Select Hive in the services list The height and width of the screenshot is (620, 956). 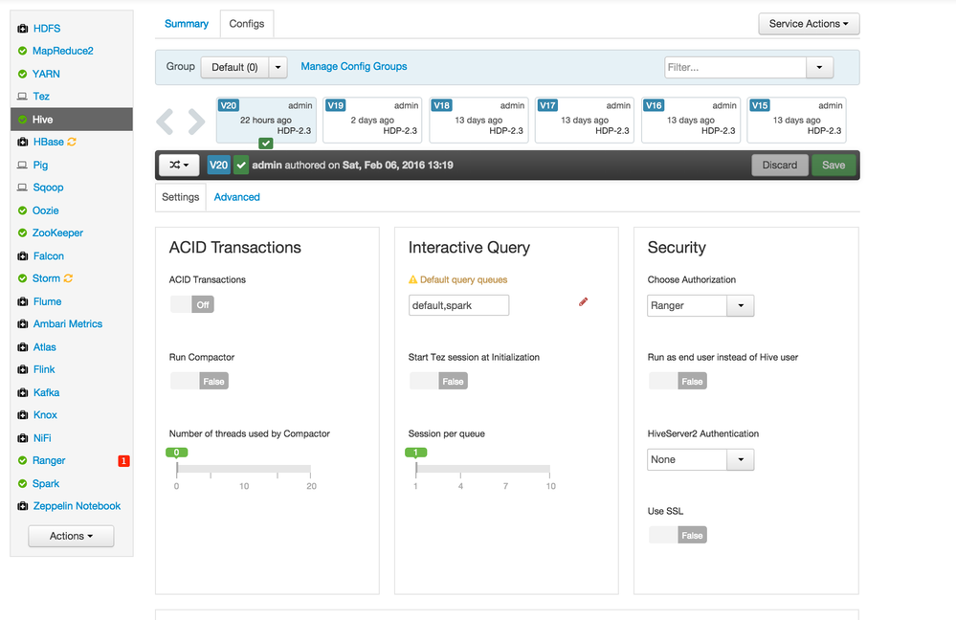tap(72, 120)
